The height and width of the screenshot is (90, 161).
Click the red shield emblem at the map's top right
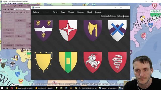[x=154, y=6]
